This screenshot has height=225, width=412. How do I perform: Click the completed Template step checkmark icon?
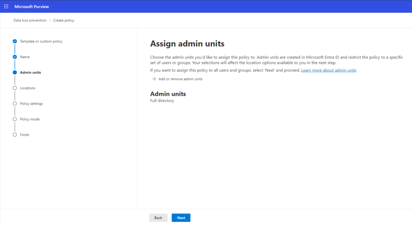coord(15,41)
